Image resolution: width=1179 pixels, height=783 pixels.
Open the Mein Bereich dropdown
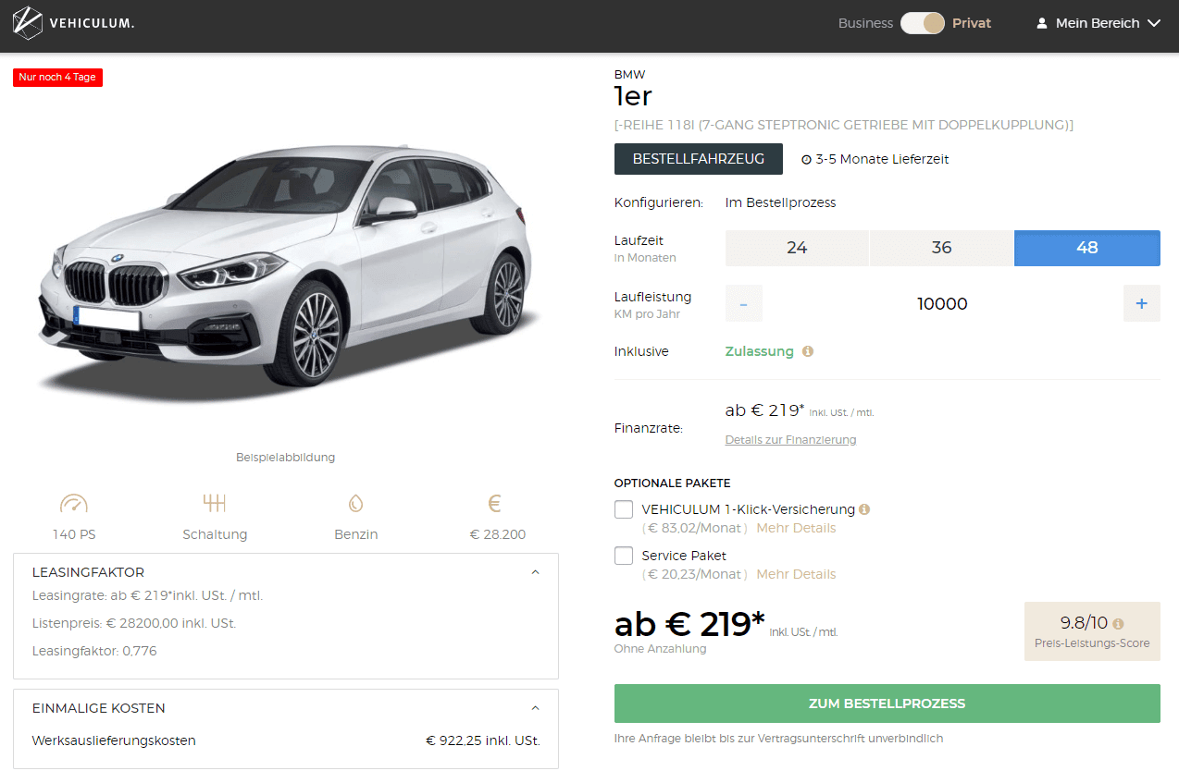point(1098,23)
